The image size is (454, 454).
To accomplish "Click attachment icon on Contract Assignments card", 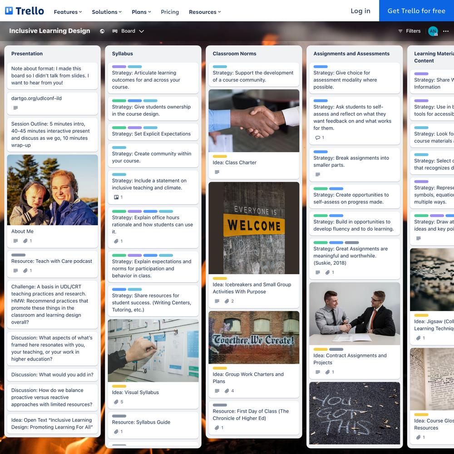I will pyautogui.click(x=328, y=372).
